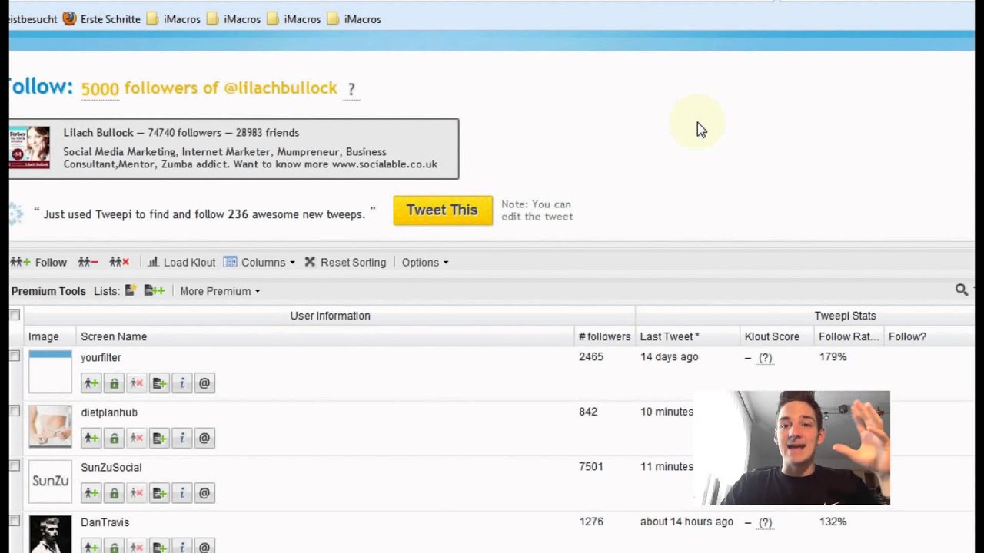Add SunZuSocial to a list

[159, 493]
